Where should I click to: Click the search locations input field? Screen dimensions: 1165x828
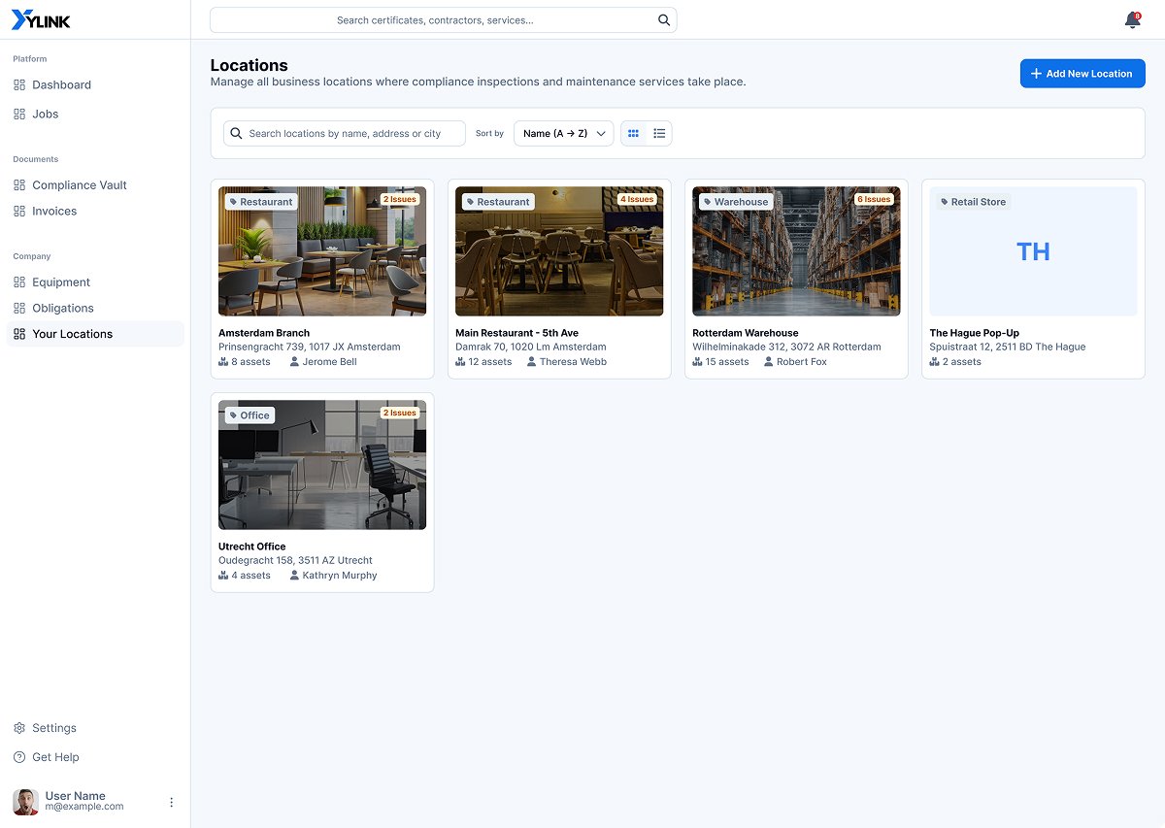(344, 133)
